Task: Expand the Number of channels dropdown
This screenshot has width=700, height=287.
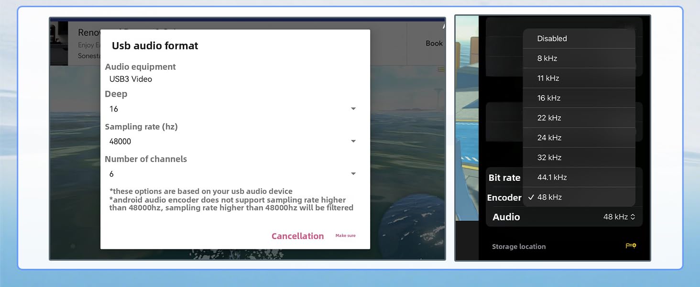Action: [353, 174]
